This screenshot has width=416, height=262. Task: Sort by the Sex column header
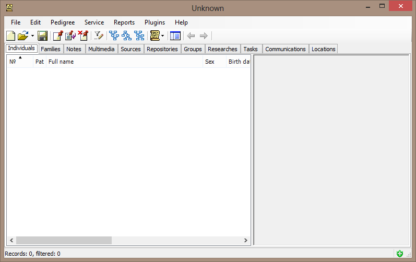[214, 62]
